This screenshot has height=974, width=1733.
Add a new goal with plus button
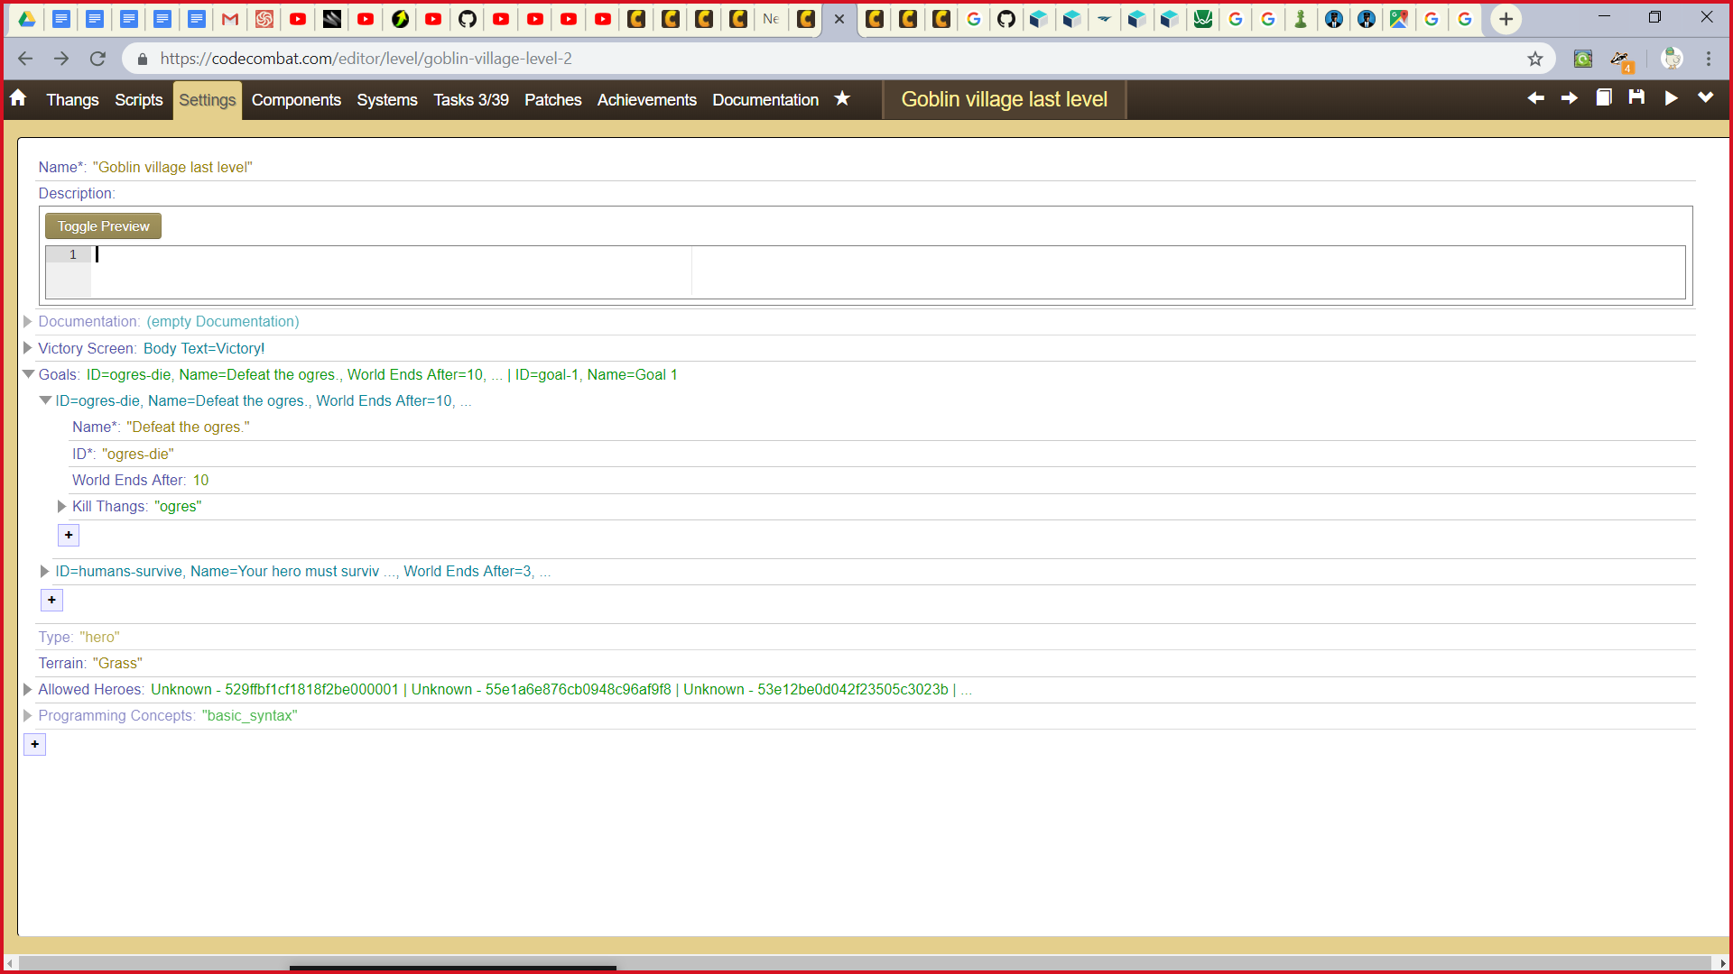pyautogui.click(x=52, y=601)
